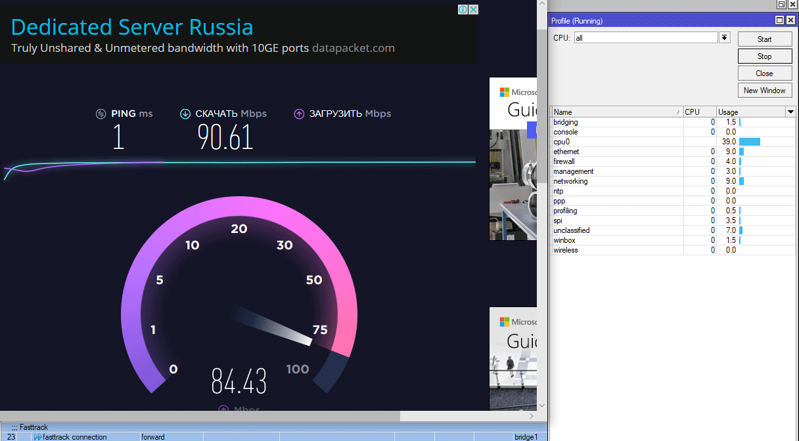Click the Microsoft logo in upper ad

(x=505, y=93)
